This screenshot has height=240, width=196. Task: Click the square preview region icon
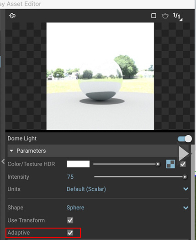tap(154, 16)
